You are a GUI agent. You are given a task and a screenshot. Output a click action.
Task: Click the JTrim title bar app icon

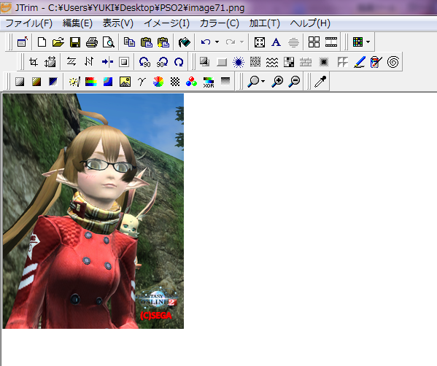tap(6, 8)
